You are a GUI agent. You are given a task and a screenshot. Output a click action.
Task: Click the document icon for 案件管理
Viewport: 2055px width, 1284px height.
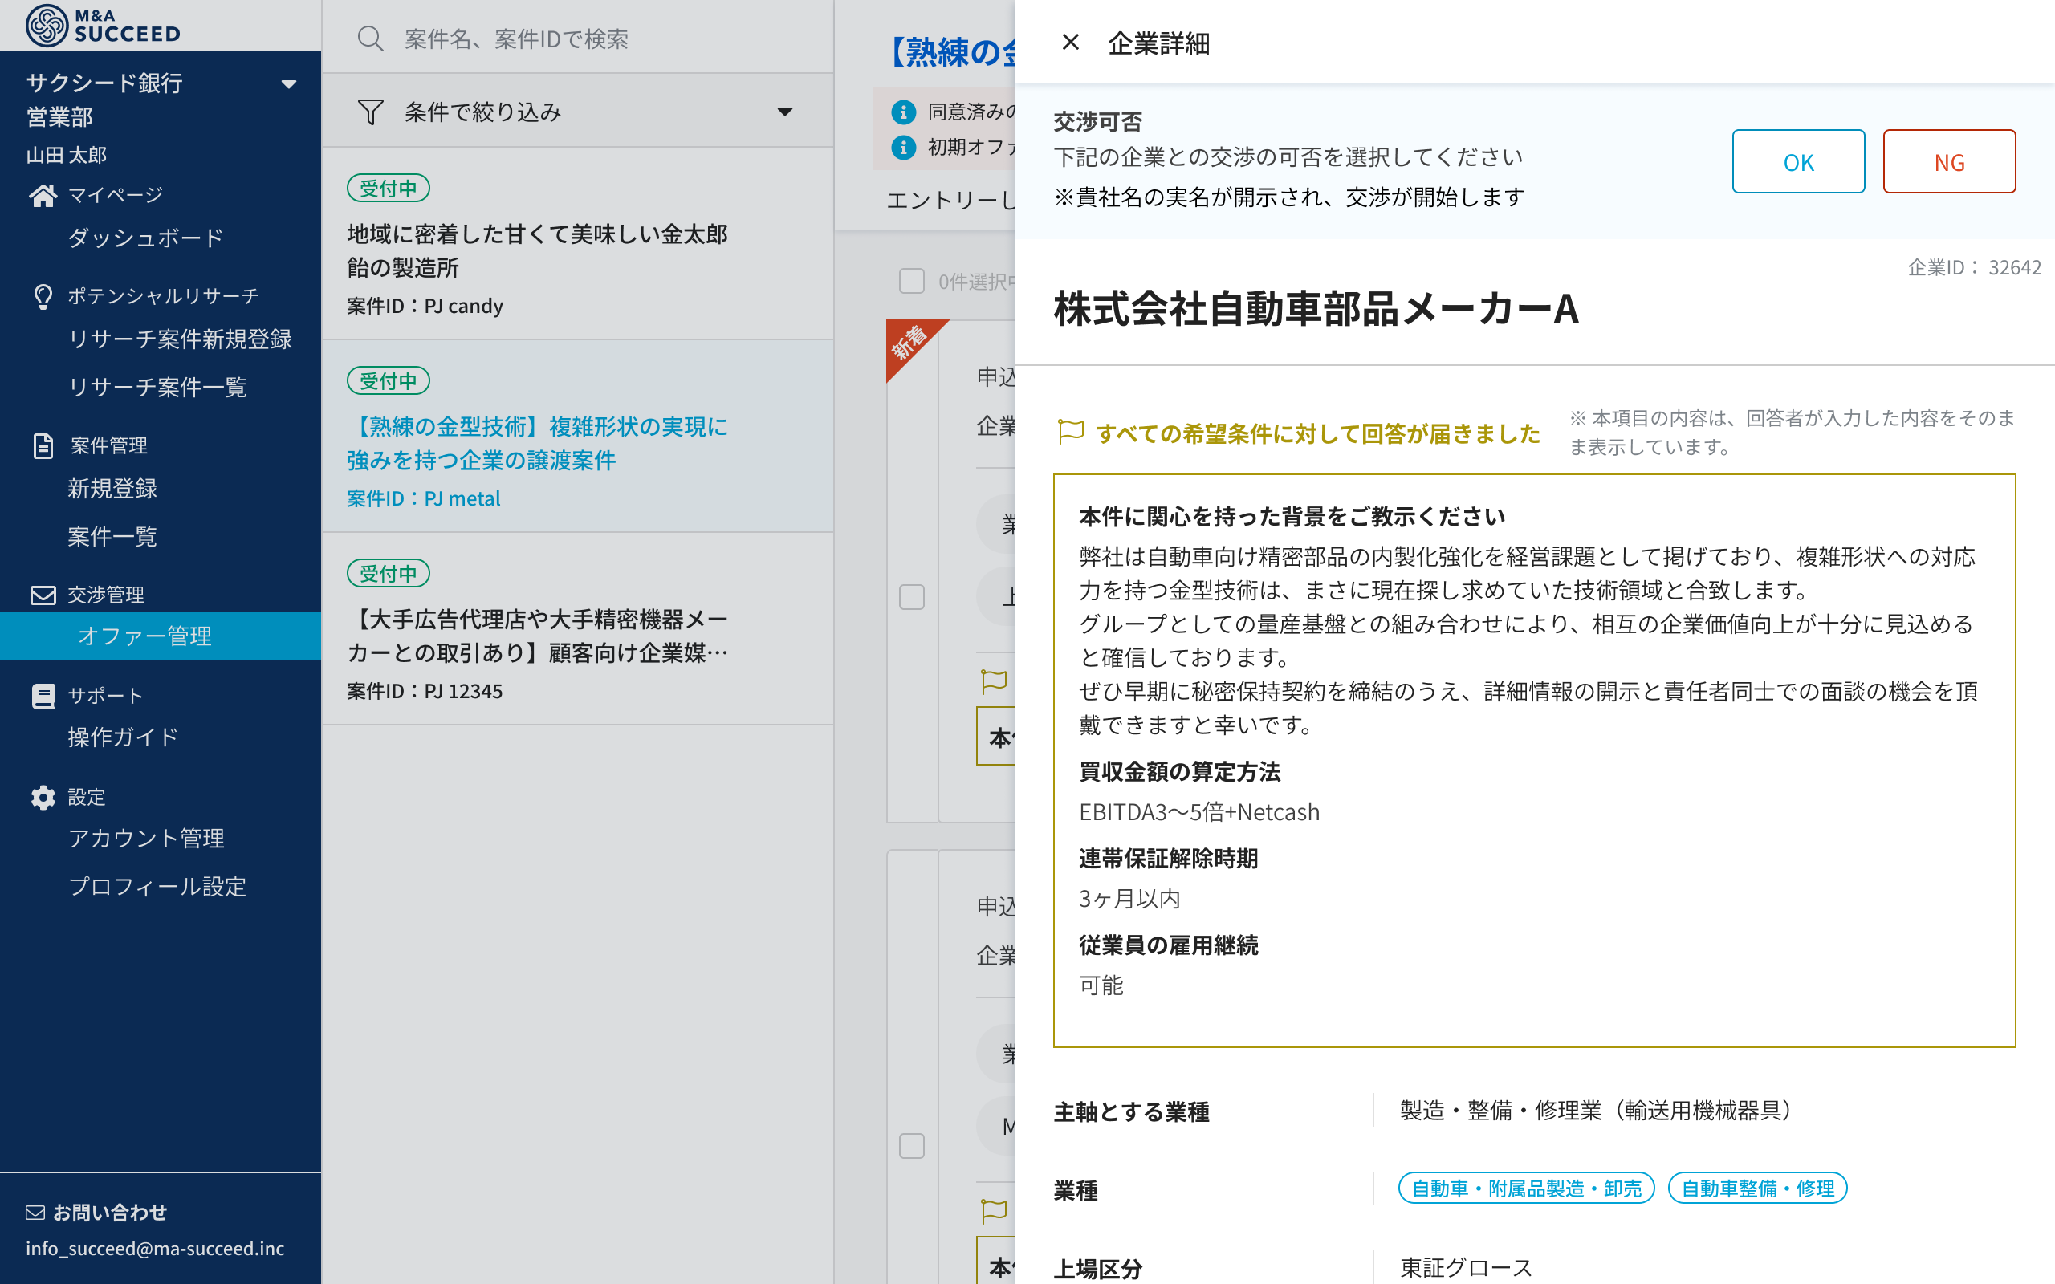43,445
